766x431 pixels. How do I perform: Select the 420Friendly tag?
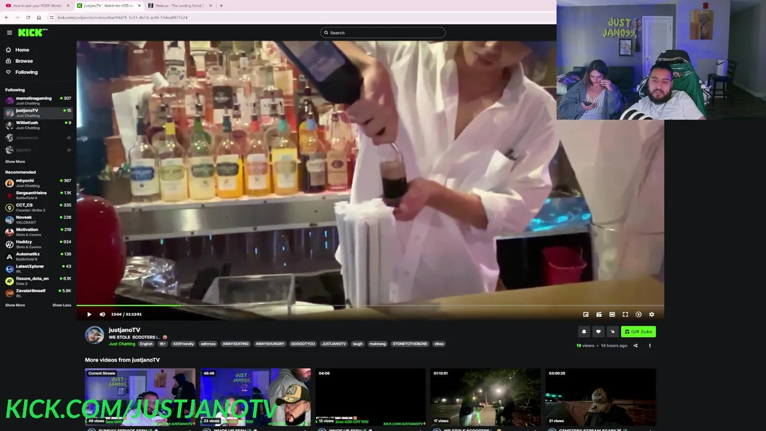(x=183, y=344)
